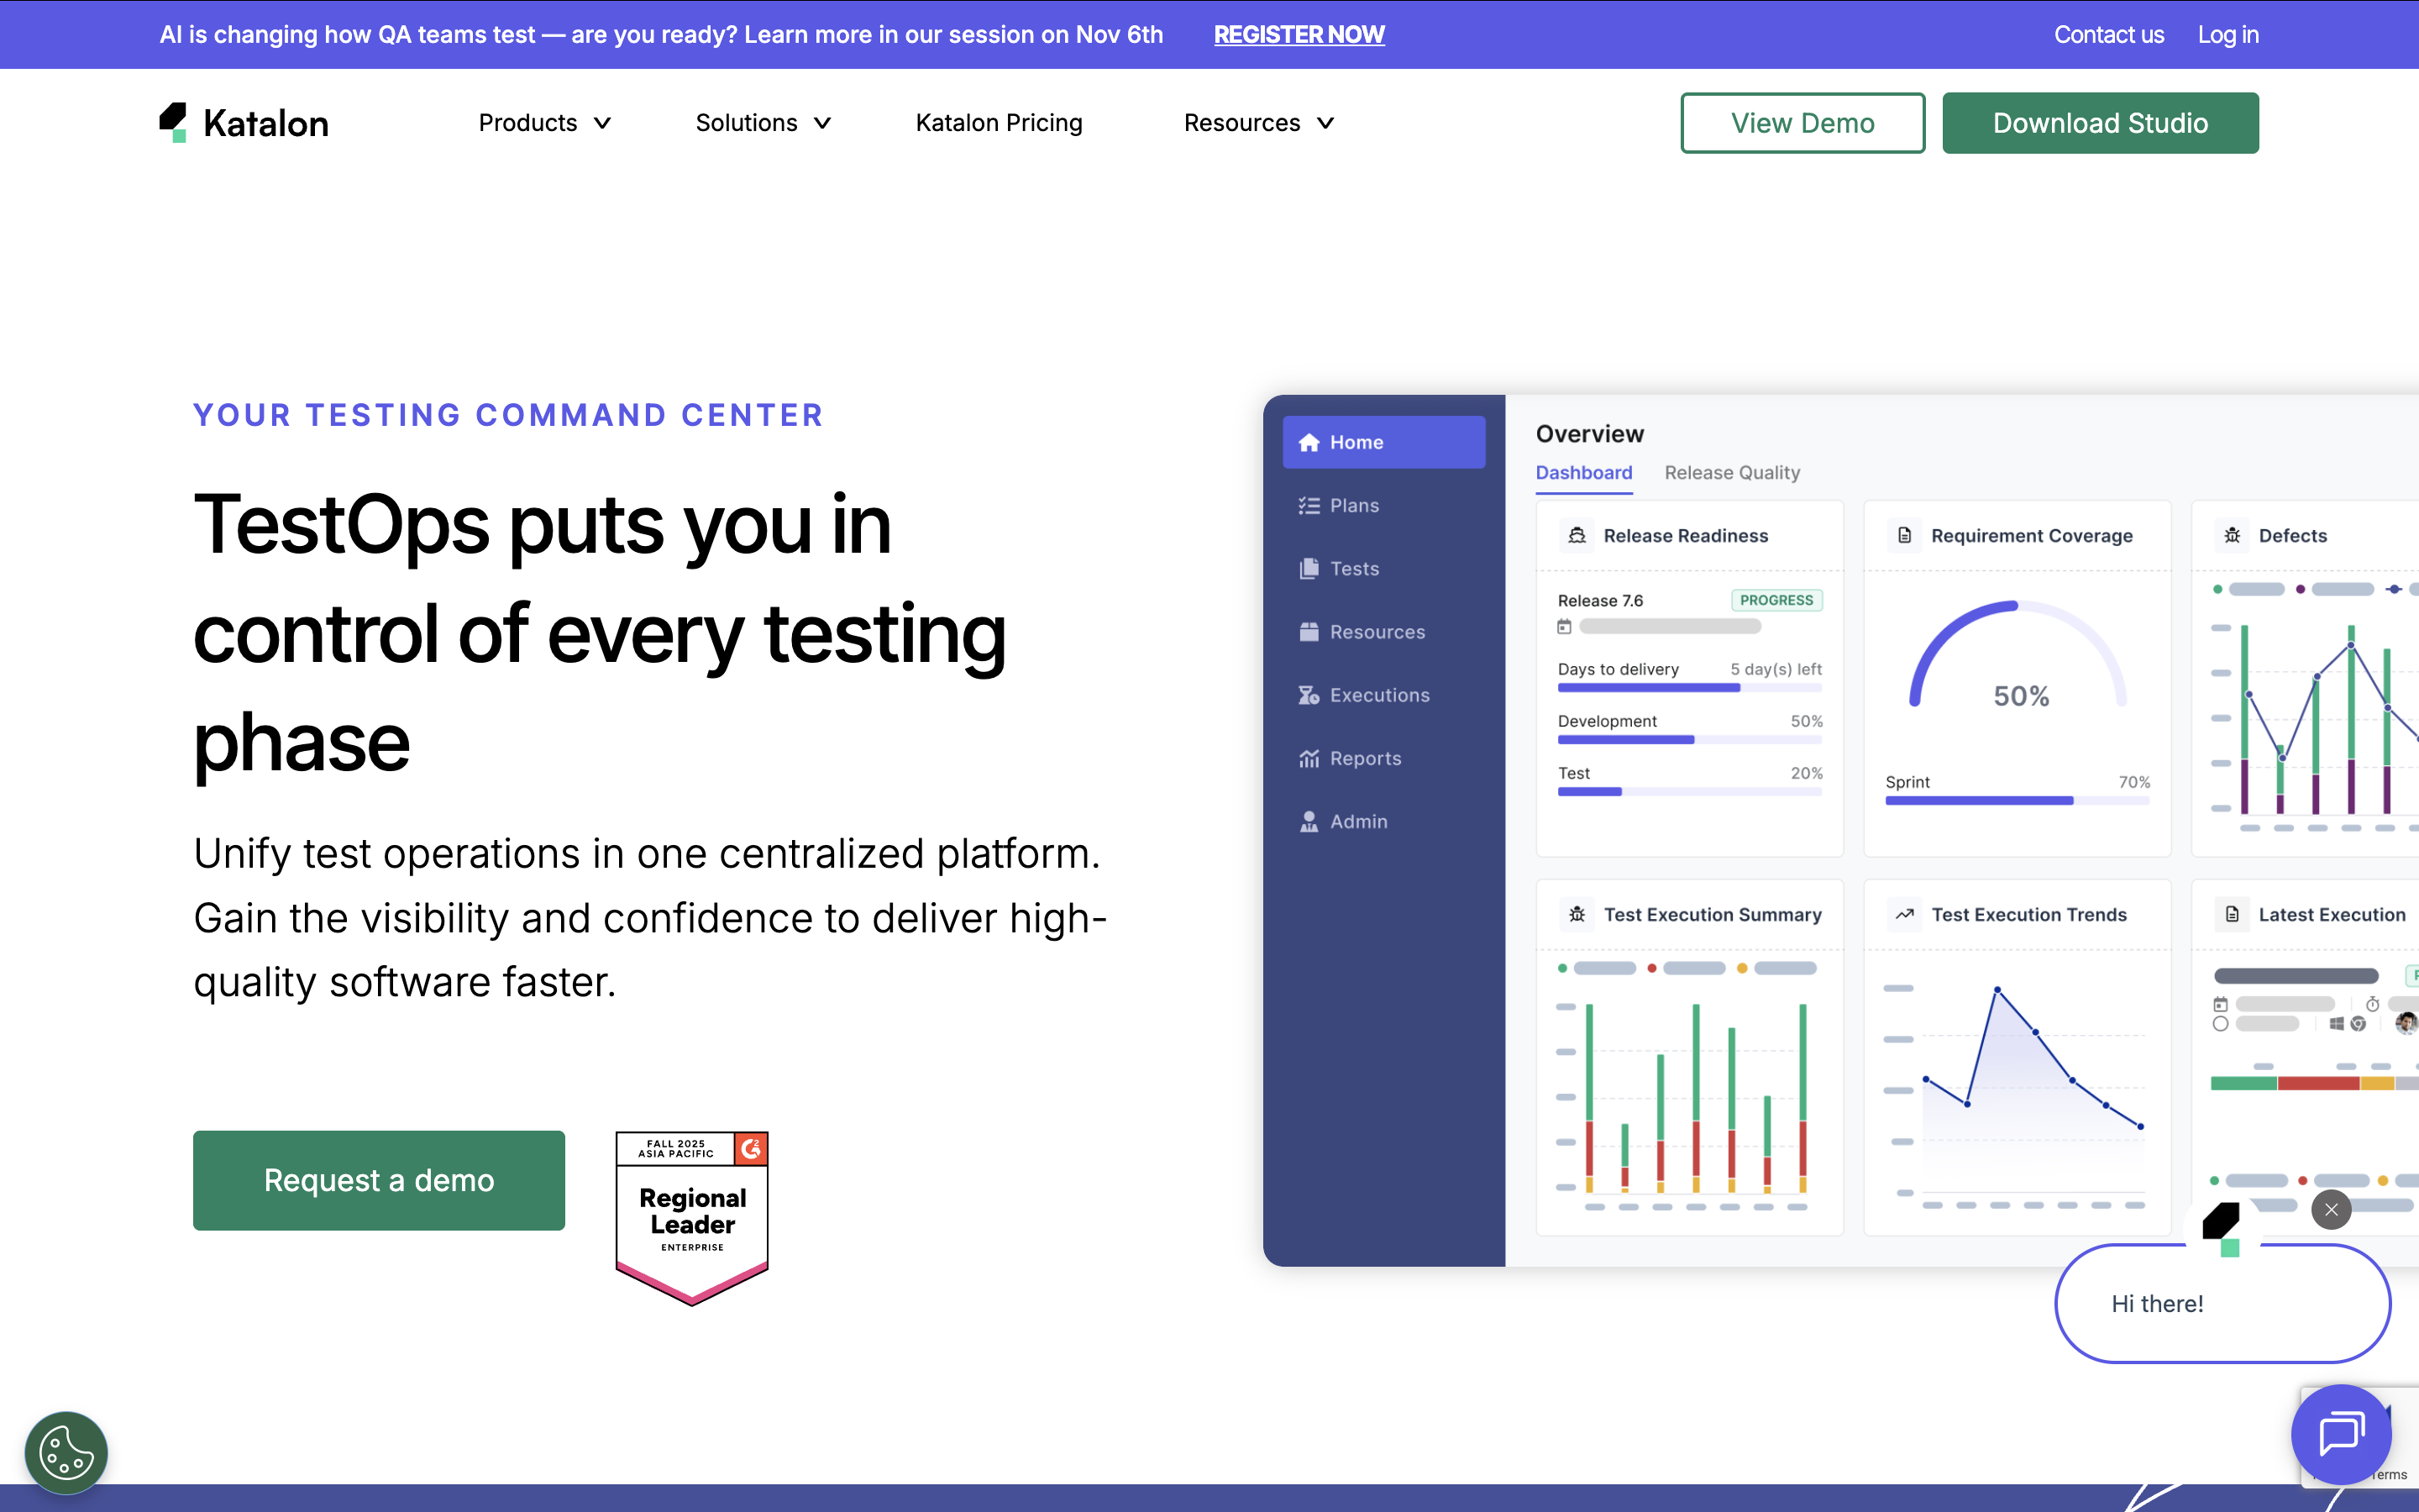Screen dimensions: 2419x1512
Task: Click the REGISTER NOW link
Action: [1299, 35]
